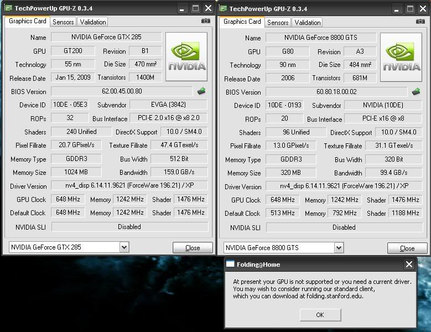Click the camera screenshot icon in 8800 GTS window
431x332 pixels.
coord(420,22)
